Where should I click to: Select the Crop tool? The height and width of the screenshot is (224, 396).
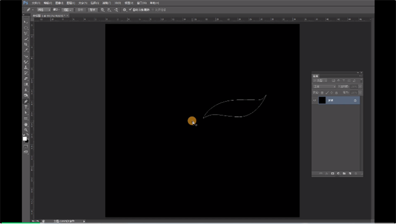coord(26,45)
